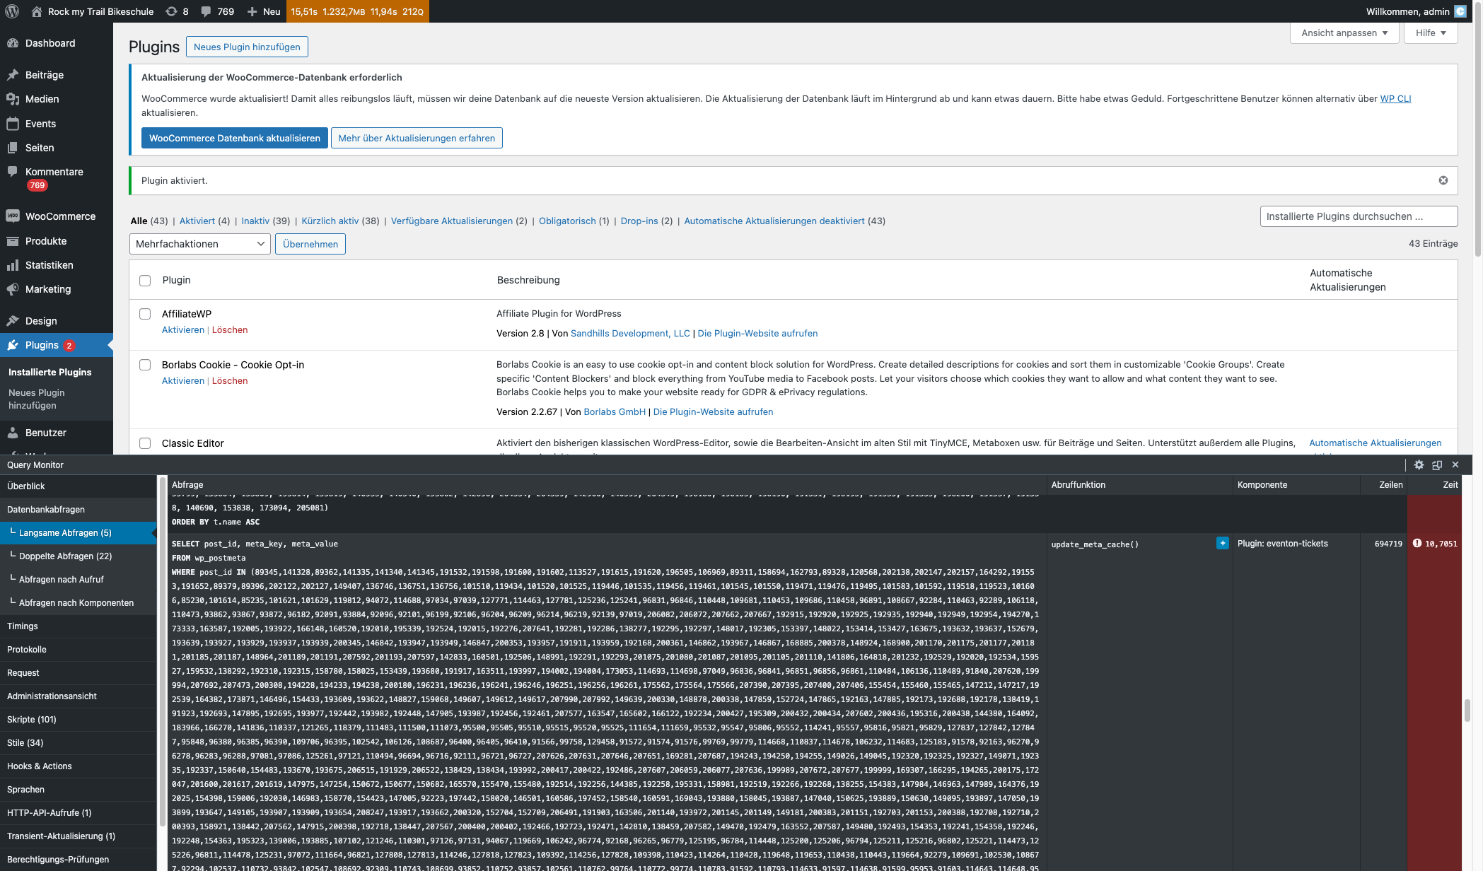Open the Skripte (101) panel
Viewport: 1483px width, 871px height.
click(78, 720)
